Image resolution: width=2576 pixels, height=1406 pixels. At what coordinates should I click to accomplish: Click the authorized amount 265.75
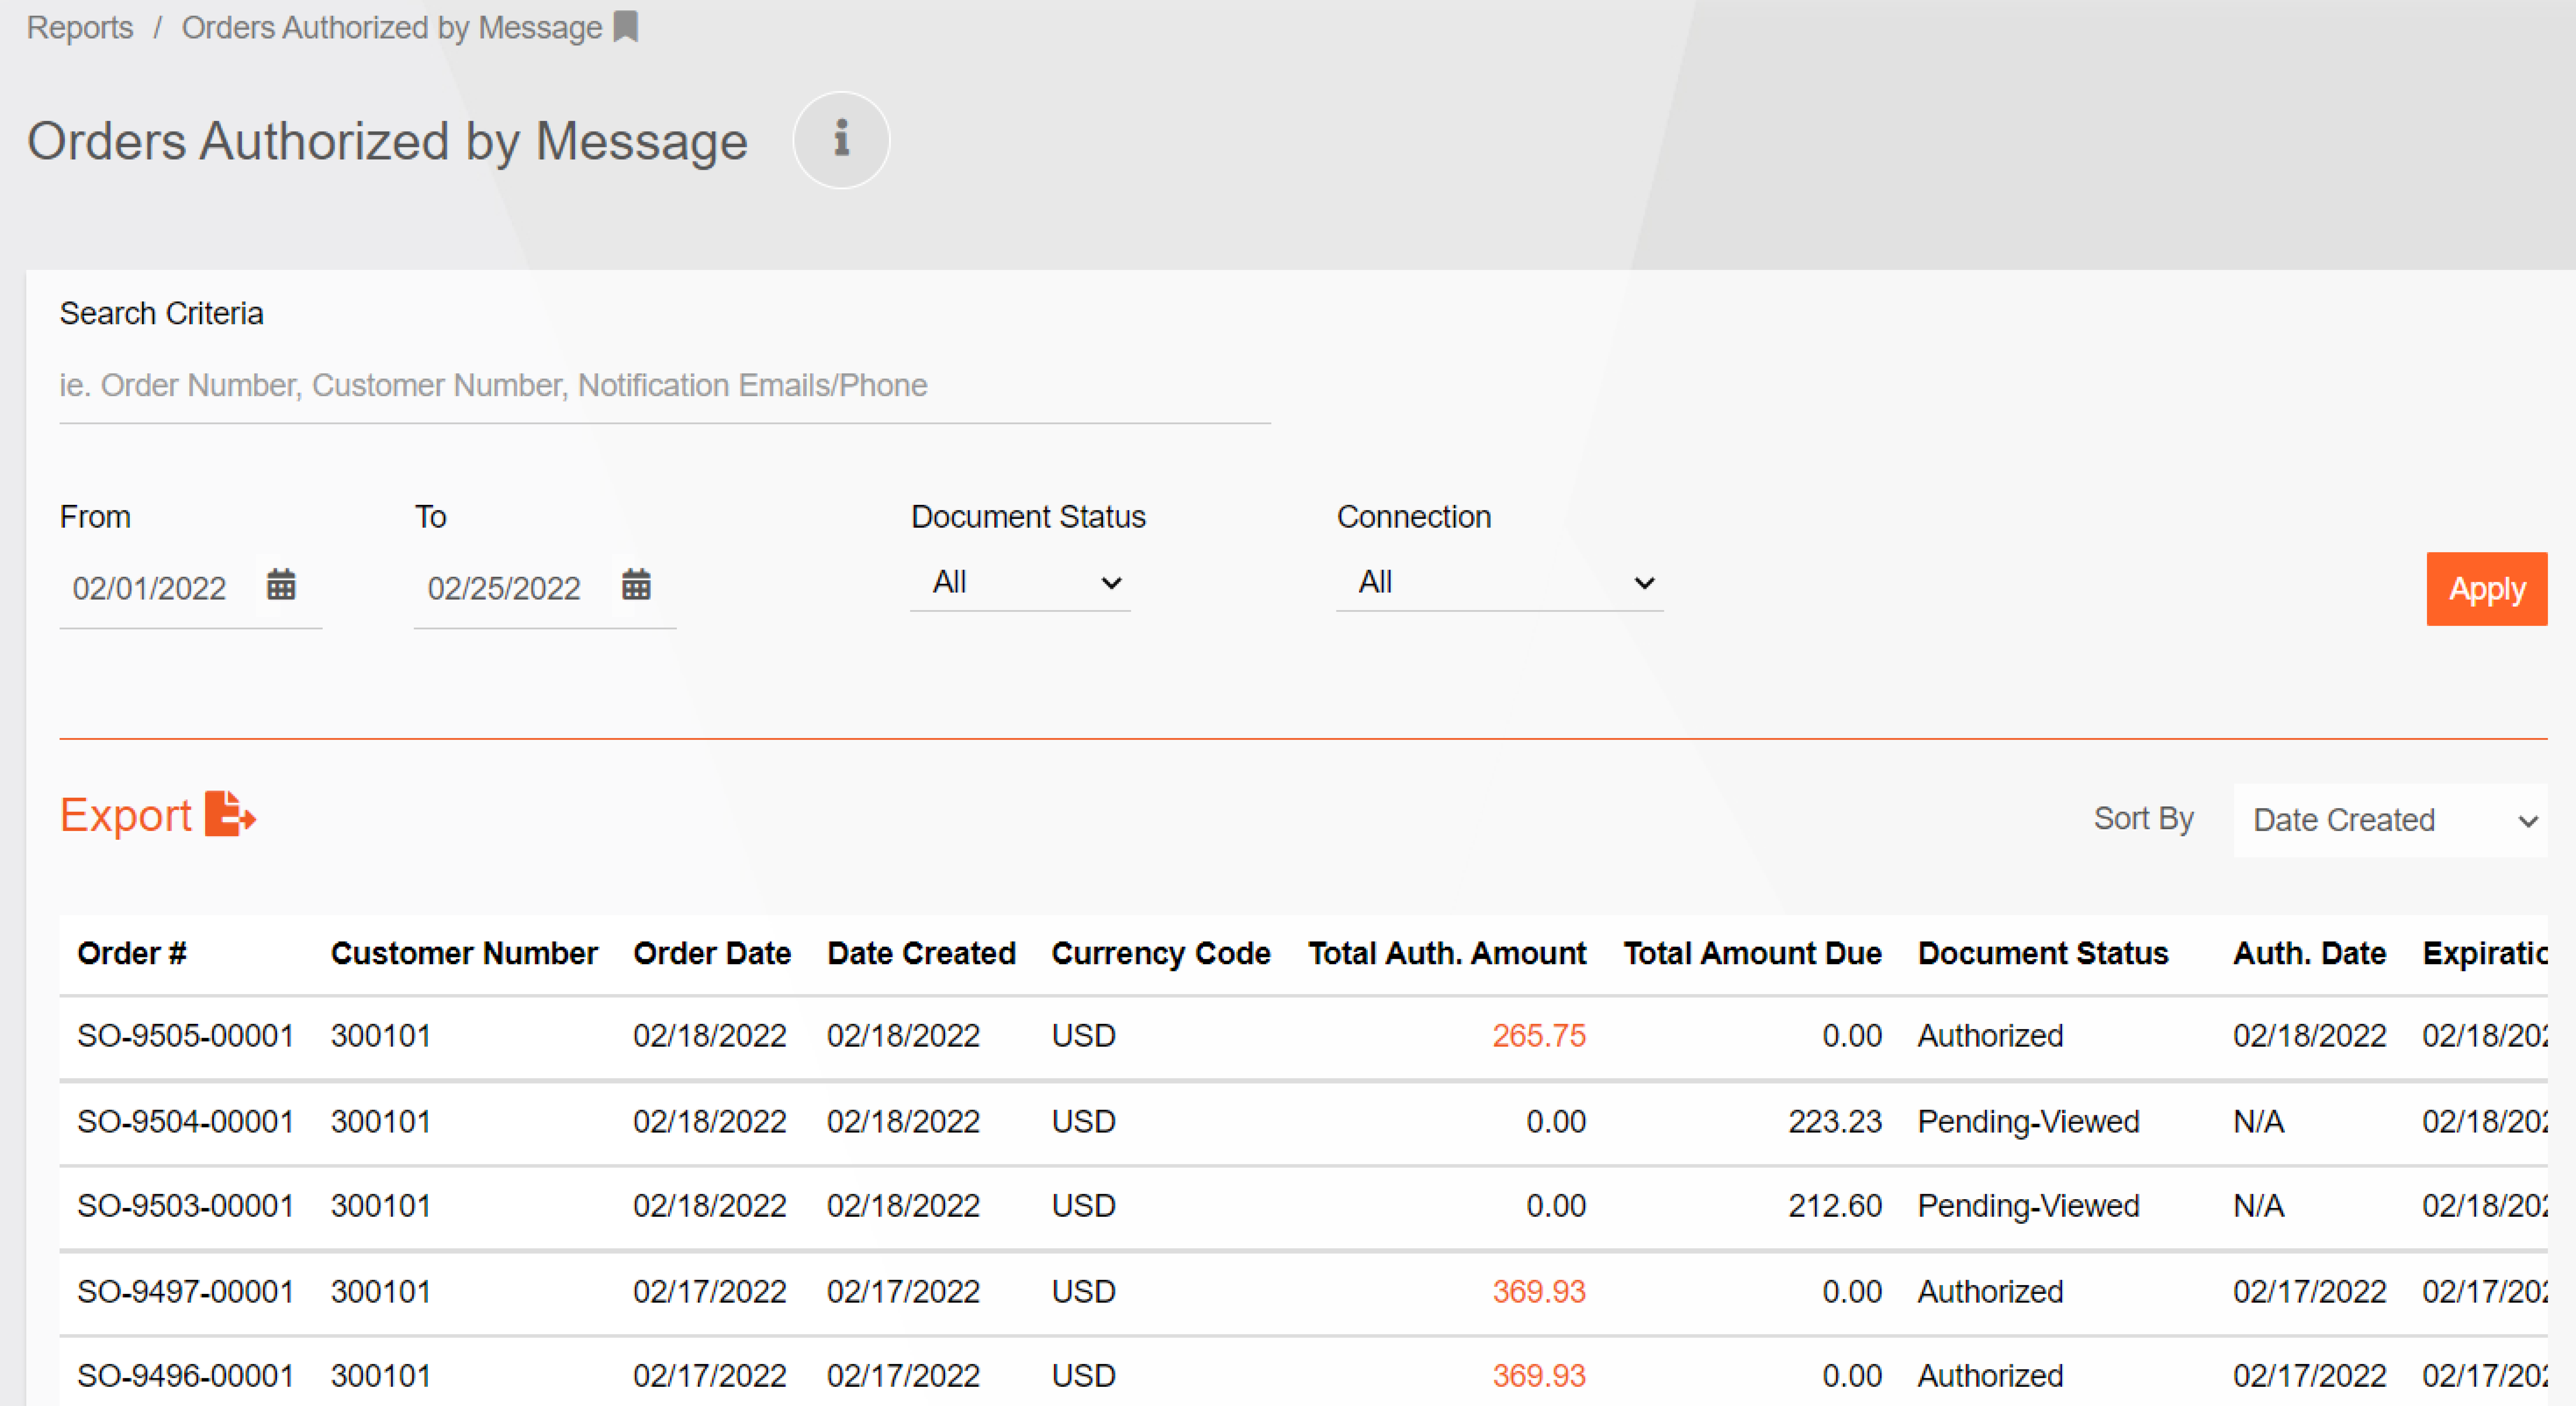point(1539,1036)
